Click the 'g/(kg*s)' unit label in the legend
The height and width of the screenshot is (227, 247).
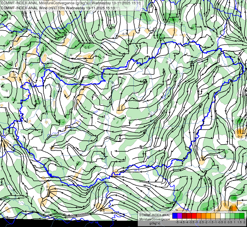coord(155,223)
